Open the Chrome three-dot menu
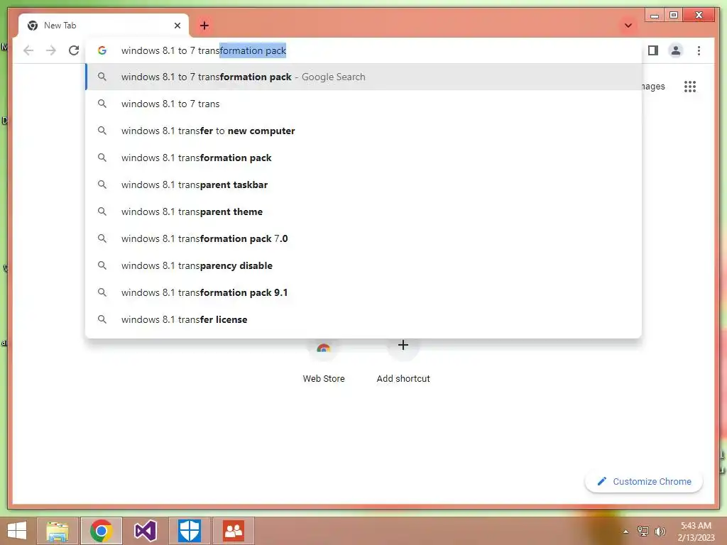This screenshot has height=545, width=727. tap(699, 50)
